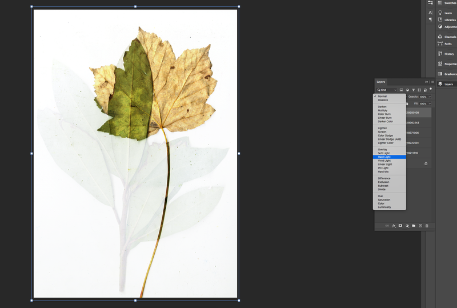Screen dimensions: 457x308
Task: Open the Swatches panel
Action: pyautogui.click(x=447, y=3)
